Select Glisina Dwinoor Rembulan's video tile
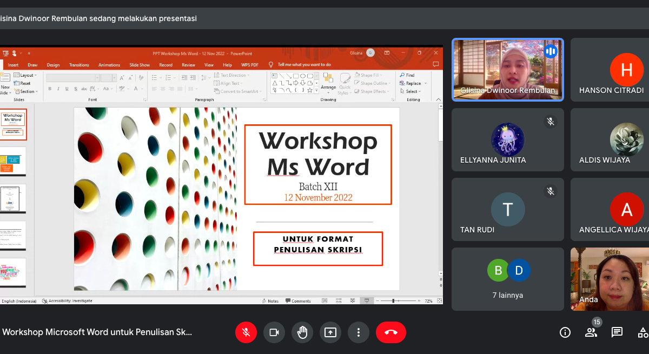This screenshot has height=354, width=649. pyautogui.click(x=508, y=70)
